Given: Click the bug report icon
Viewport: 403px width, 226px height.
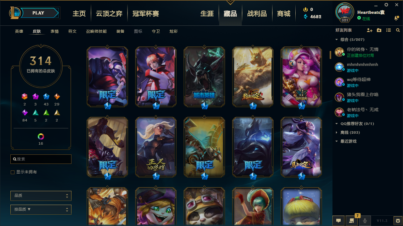Looking at the screenshot, I should click(398, 221).
